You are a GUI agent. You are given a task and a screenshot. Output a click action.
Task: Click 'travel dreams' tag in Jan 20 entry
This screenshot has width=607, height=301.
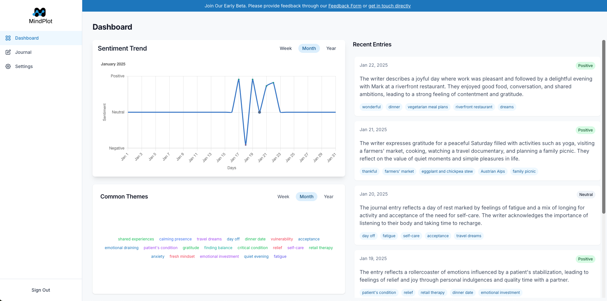(x=469, y=236)
